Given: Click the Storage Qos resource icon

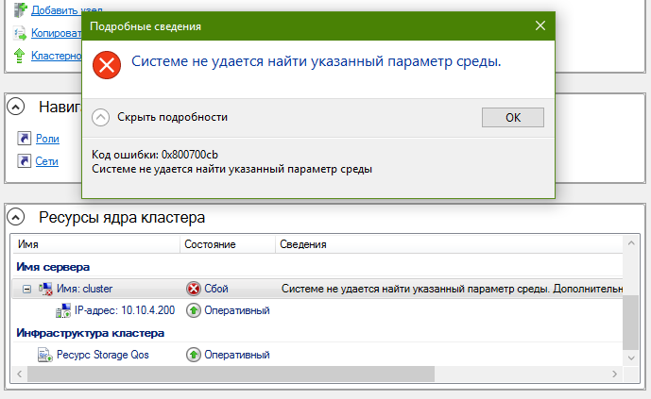Looking at the screenshot, I should click(45, 355).
